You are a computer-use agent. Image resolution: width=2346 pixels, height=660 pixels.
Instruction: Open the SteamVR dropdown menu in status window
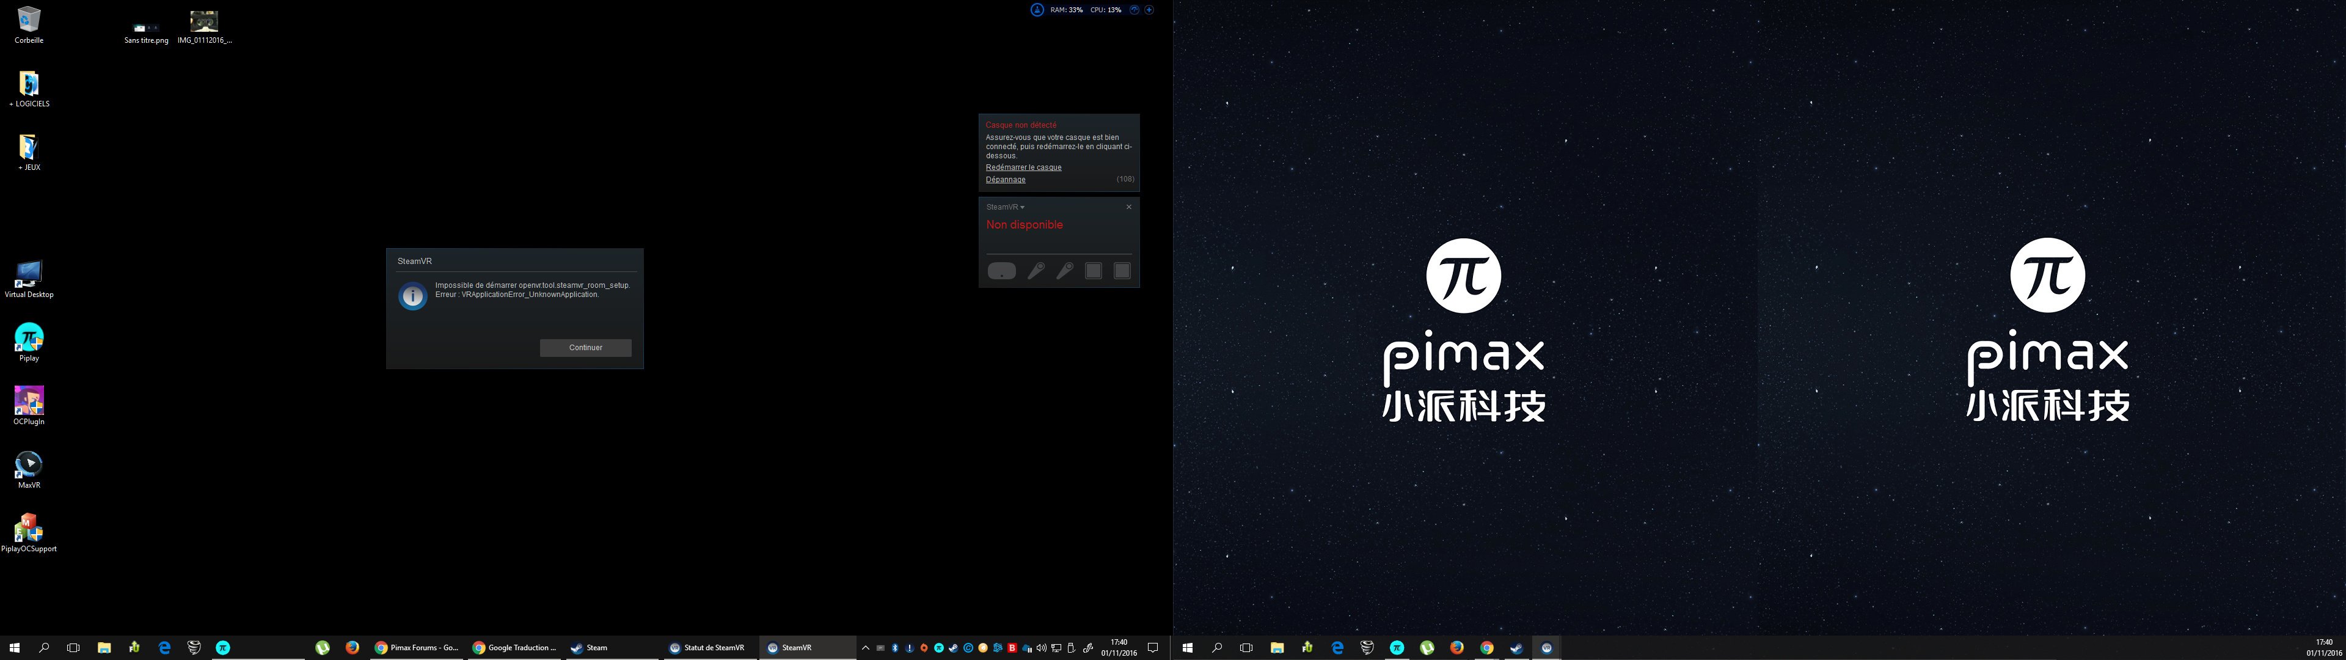1006,207
